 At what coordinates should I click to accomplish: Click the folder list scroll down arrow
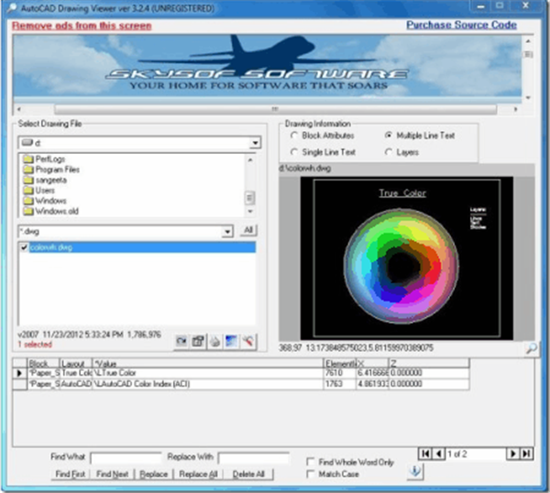click(250, 212)
